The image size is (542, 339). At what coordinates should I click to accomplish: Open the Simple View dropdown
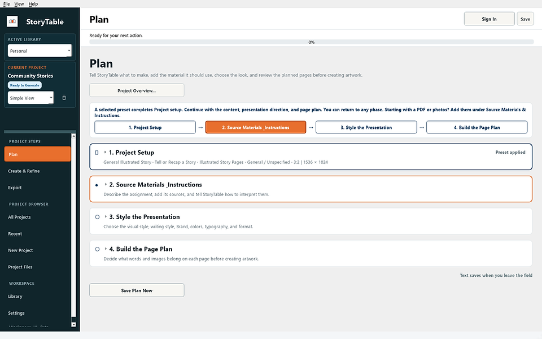[30, 98]
